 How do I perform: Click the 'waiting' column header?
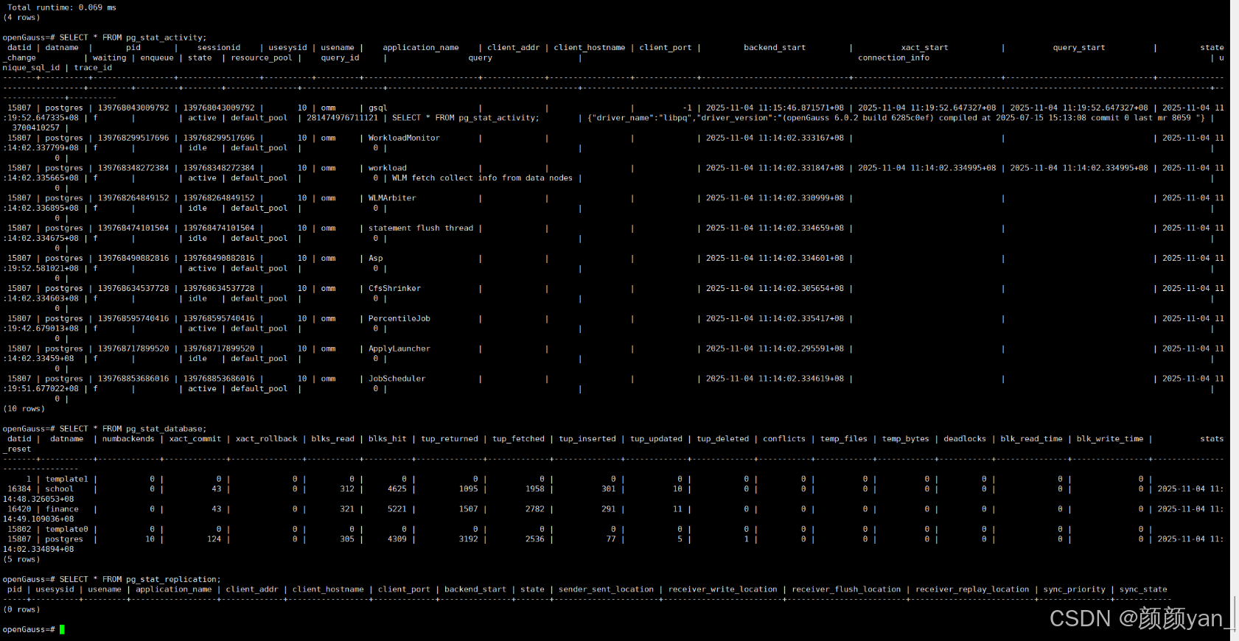click(x=110, y=57)
